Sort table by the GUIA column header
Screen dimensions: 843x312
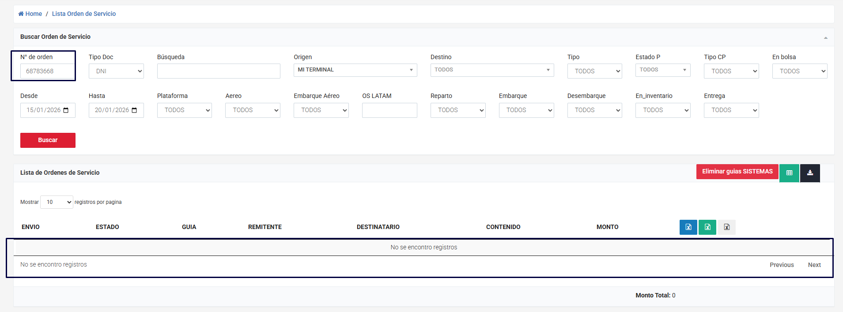tap(189, 227)
